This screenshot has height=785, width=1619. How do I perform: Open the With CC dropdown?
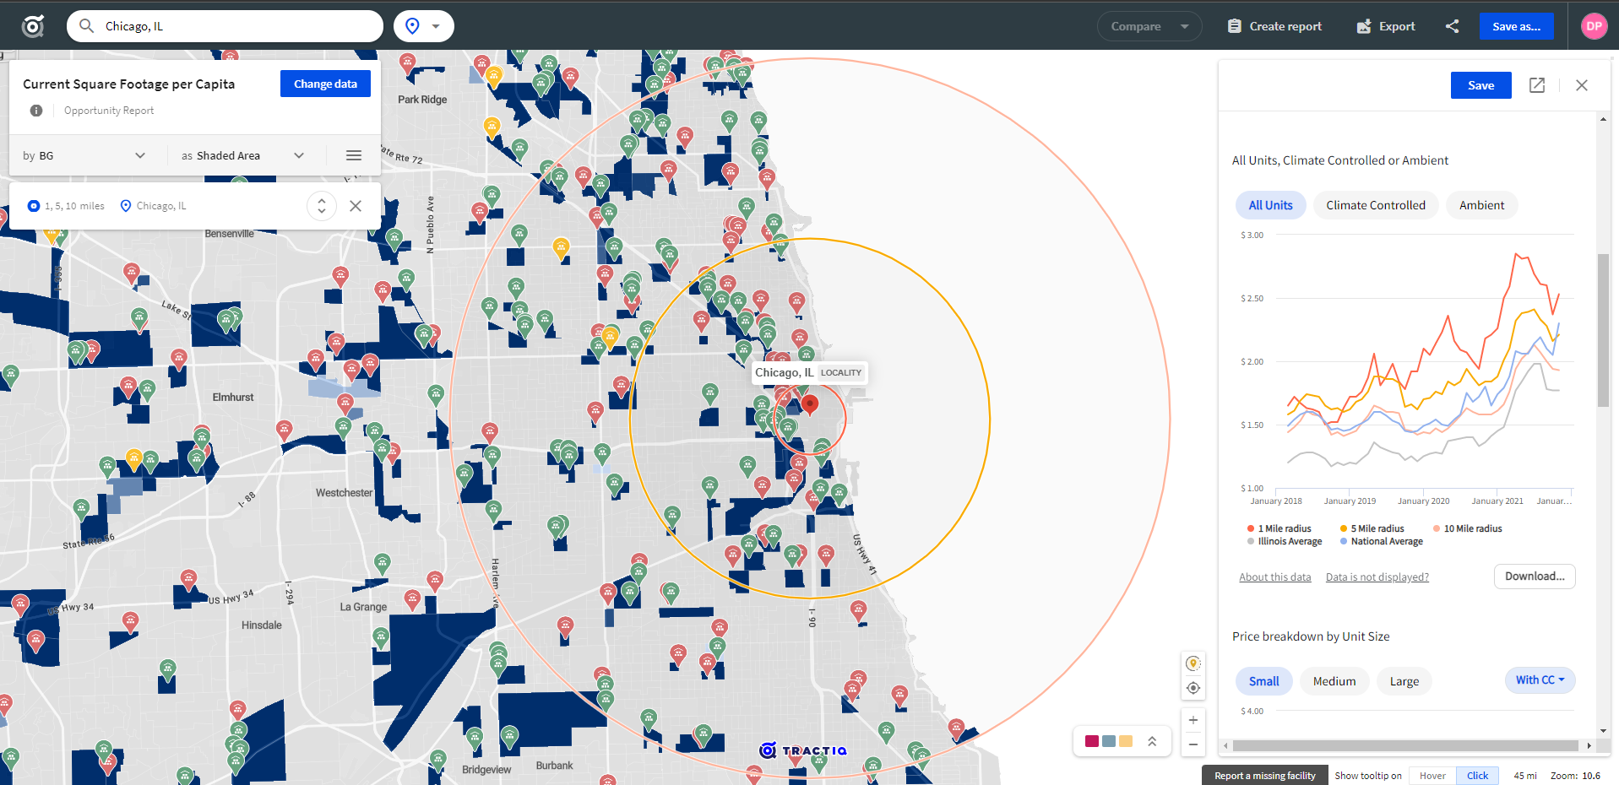click(x=1540, y=680)
